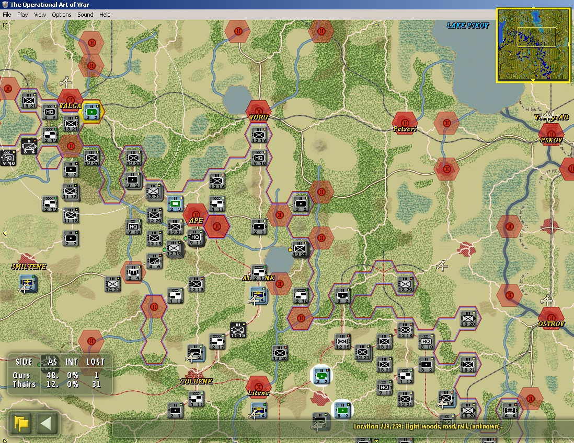Select the HQ unit marked 8 9

[x=50, y=112]
